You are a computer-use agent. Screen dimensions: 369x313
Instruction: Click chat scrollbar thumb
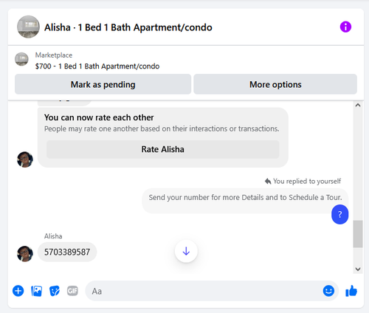[x=358, y=234]
